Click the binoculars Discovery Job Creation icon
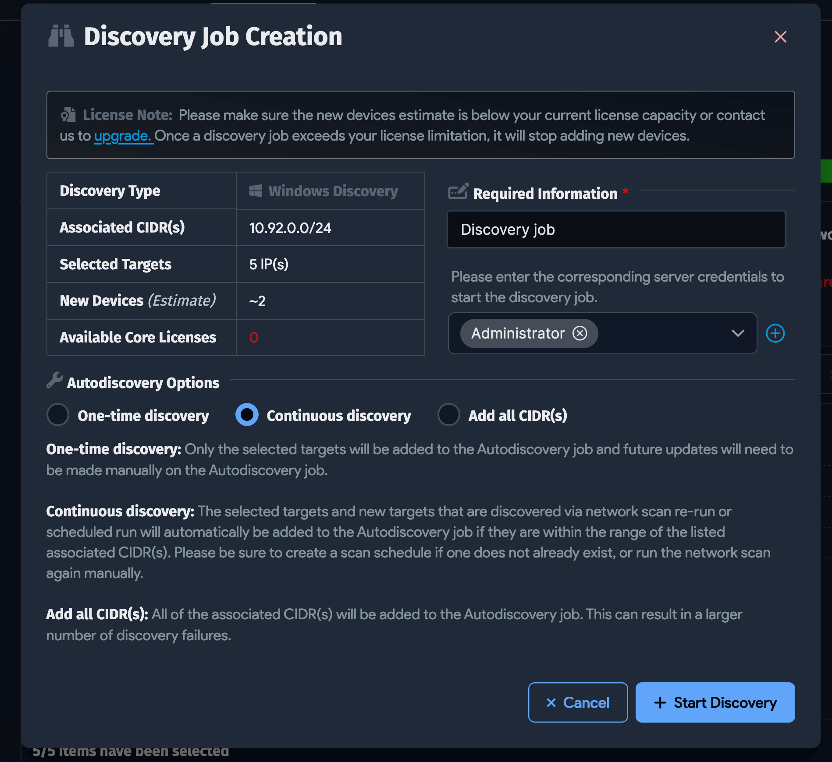This screenshot has height=762, width=832. (61, 37)
